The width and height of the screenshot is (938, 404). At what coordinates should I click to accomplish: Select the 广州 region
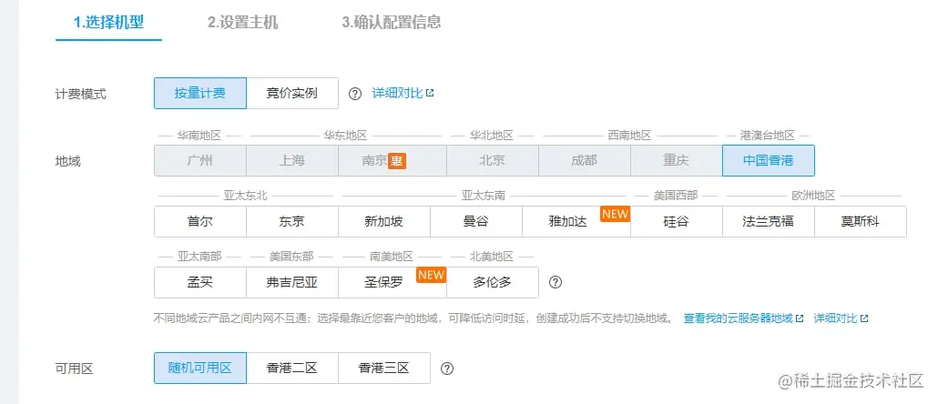200,161
